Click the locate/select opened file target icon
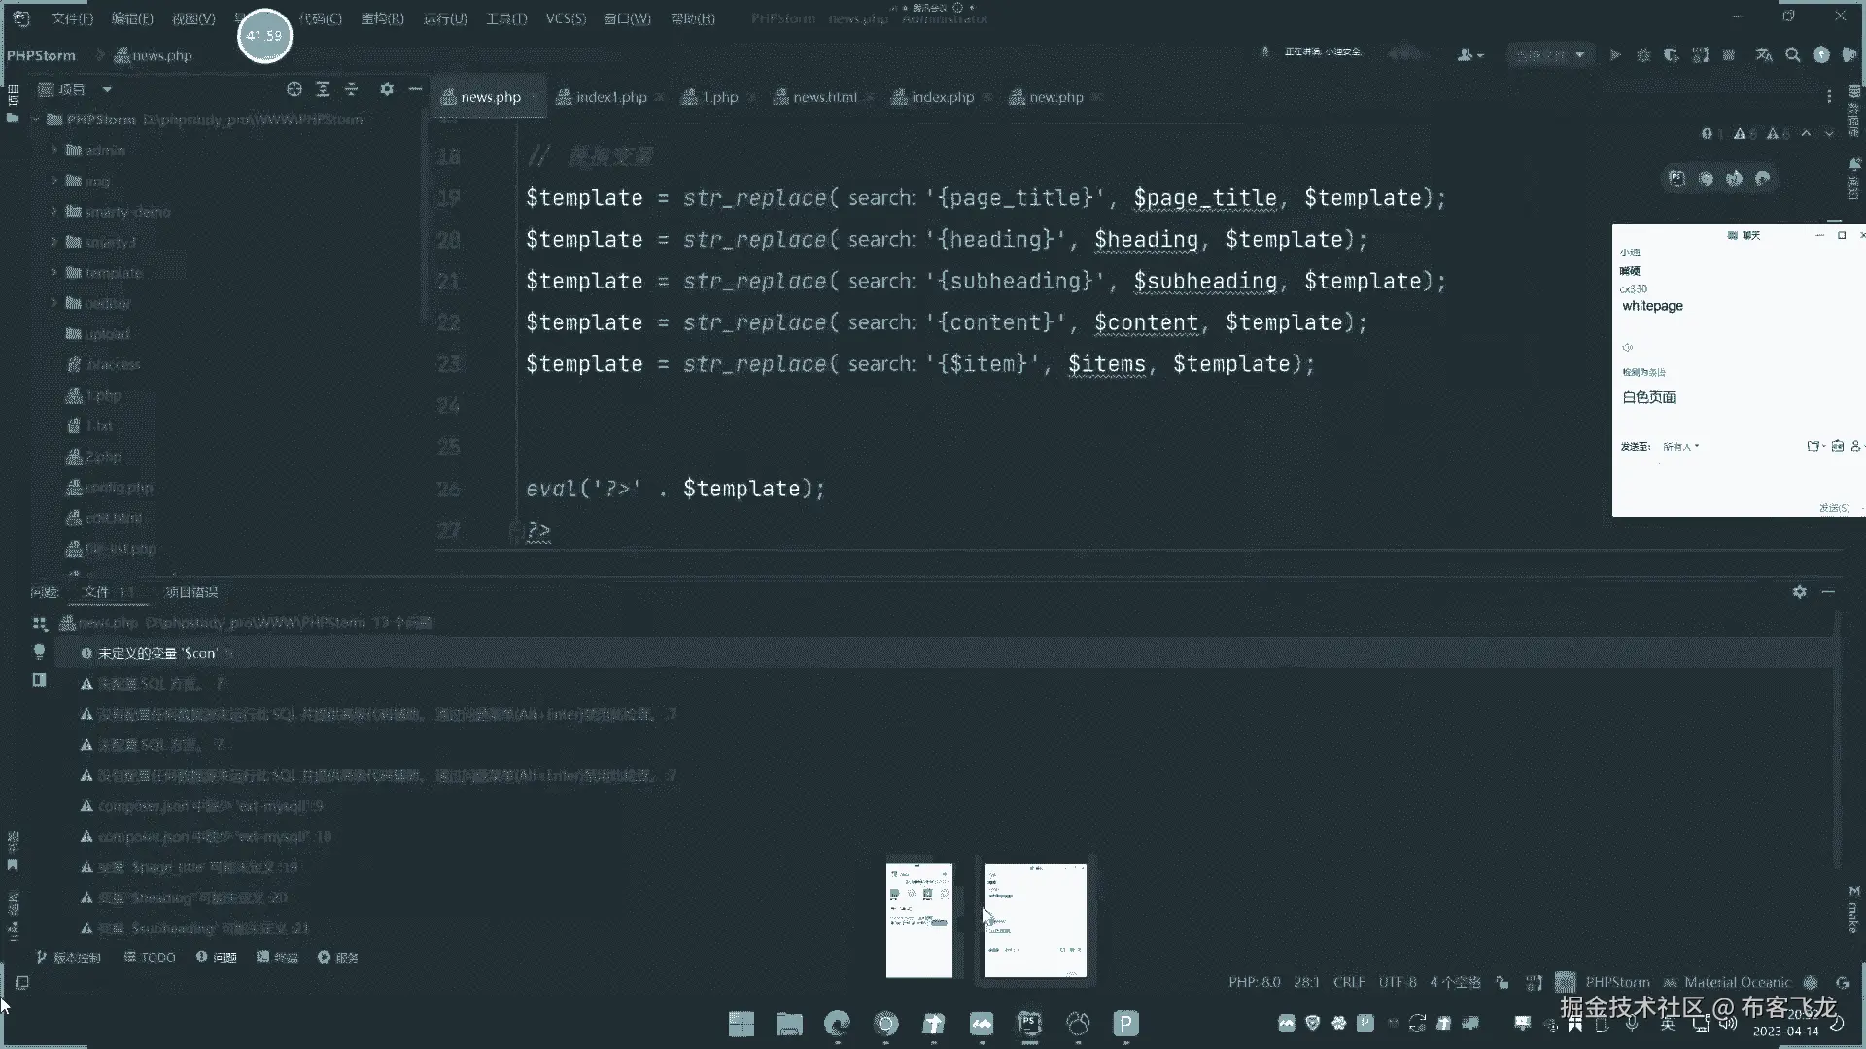Image resolution: width=1866 pixels, height=1049 pixels. point(294,89)
